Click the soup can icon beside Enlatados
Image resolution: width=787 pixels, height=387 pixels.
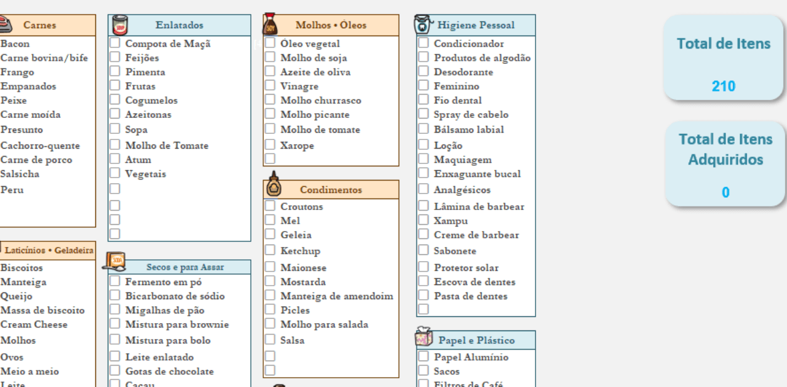coord(120,25)
